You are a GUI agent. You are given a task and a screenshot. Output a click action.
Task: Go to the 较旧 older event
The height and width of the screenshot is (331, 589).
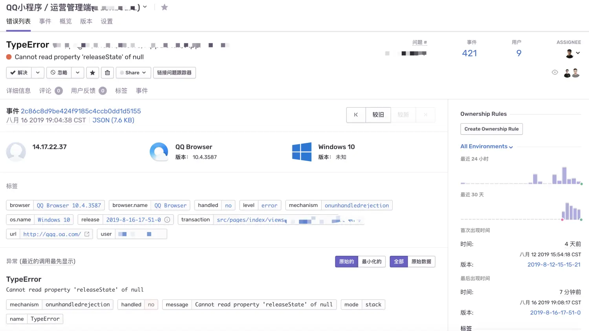(378, 115)
